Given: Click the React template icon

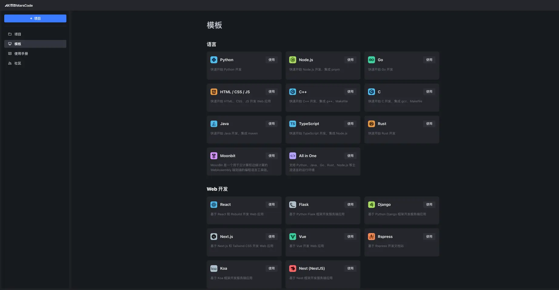Looking at the screenshot, I should pos(214,205).
